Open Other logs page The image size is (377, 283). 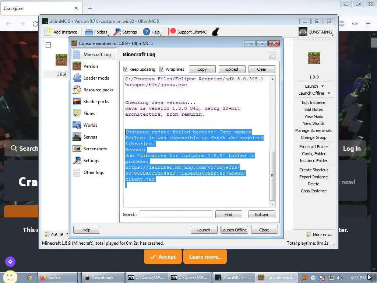pos(94,172)
